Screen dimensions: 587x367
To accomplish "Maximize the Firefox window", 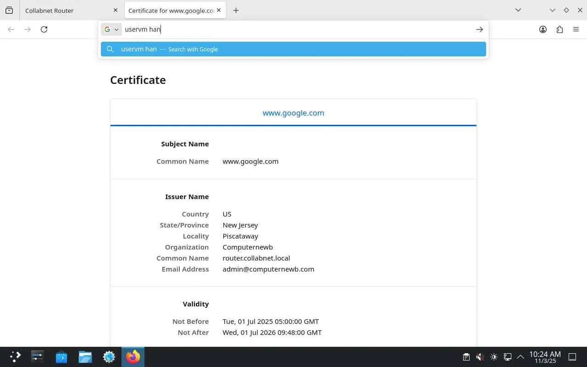I will coord(566,10).
